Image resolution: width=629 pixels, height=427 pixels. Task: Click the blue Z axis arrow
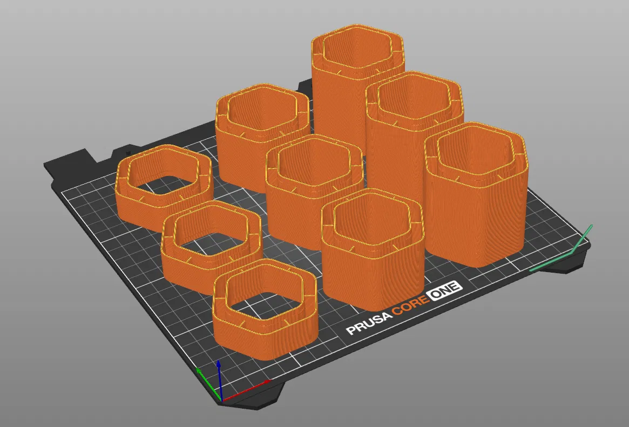coord(219,379)
